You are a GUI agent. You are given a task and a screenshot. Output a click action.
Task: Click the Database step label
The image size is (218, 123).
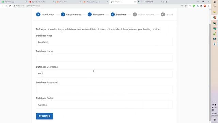tap(121, 14)
